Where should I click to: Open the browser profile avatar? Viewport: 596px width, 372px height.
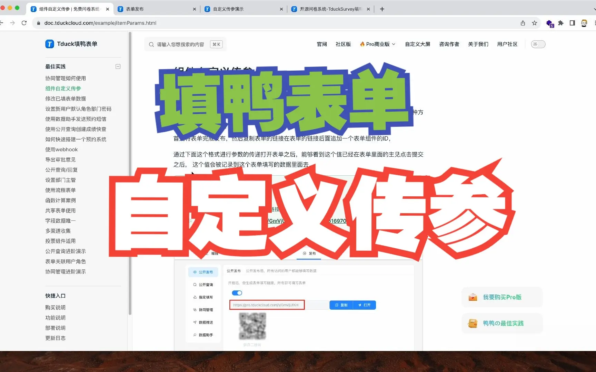coord(584,23)
